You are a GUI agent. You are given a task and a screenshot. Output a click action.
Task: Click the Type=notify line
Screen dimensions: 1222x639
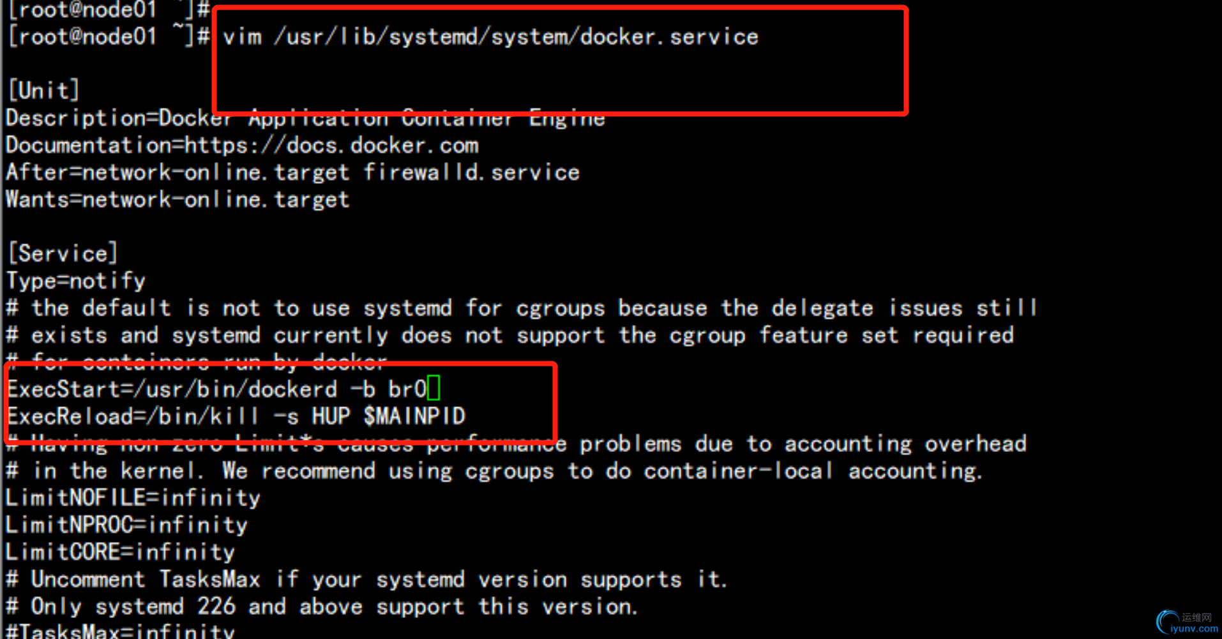(75, 281)
